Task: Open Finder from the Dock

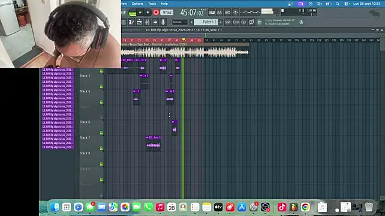Action: [55, 207]
